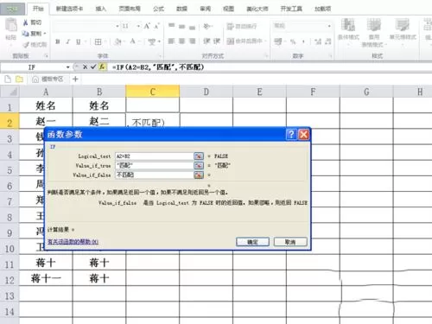Screen dimensions: 432x324
Task: Click the Increase Decimal icon
Action: pyautogui.click(x=318, y=41)
